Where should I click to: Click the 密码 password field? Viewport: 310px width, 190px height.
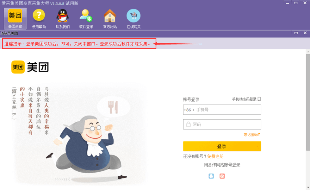click(222, 124)
